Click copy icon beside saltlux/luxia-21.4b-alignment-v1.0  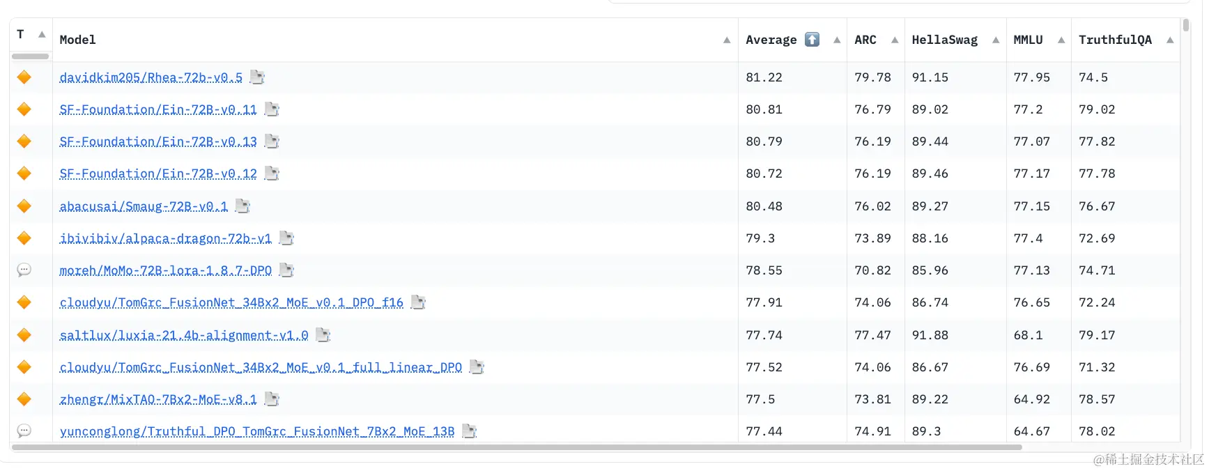click(x=323, y=335)
